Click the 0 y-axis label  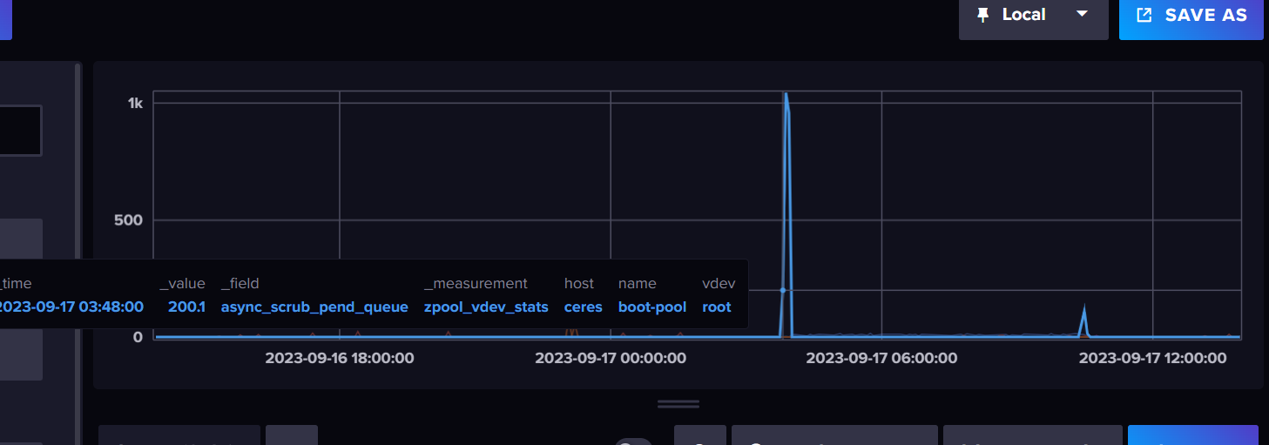(138, 336)
